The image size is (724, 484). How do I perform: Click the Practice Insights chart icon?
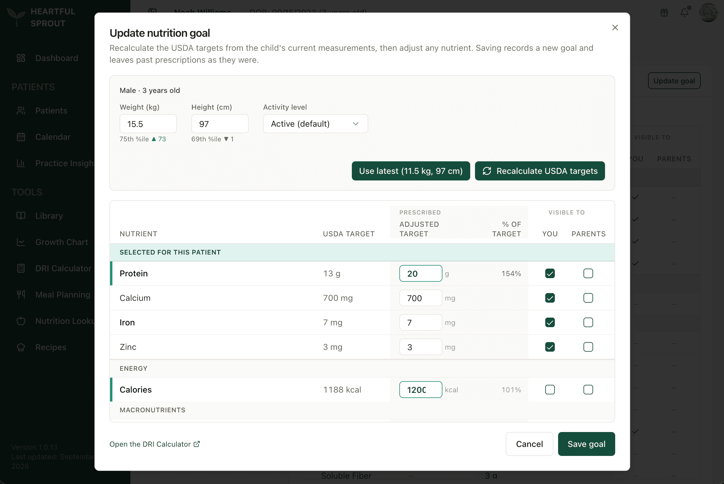click(x=21, y=163)
